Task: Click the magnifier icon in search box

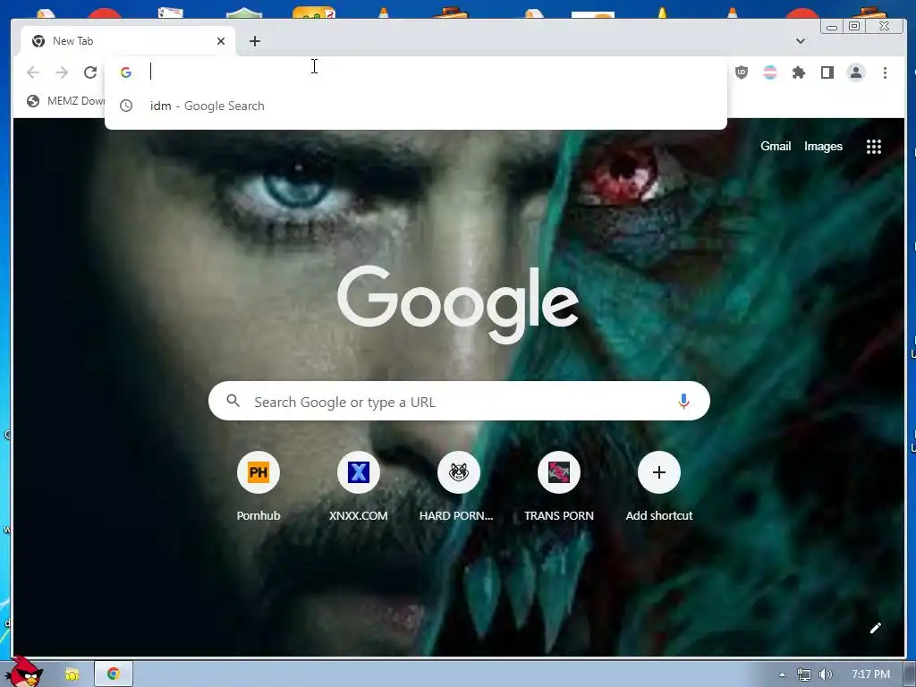Action: 233,401
